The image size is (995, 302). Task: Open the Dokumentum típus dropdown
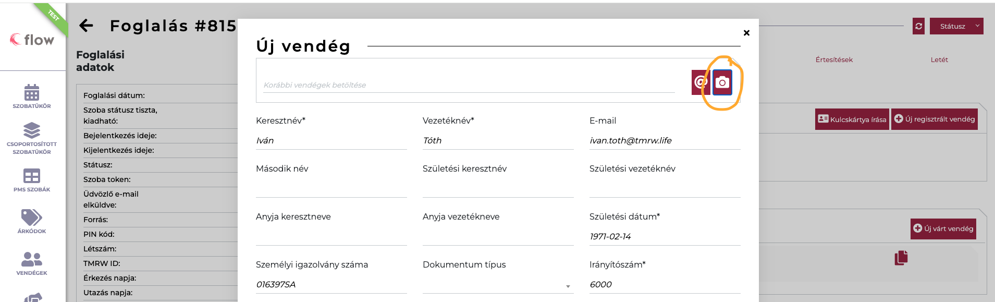click(x=498, y=285)
